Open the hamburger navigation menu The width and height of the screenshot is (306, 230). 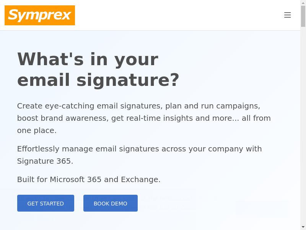287,15
